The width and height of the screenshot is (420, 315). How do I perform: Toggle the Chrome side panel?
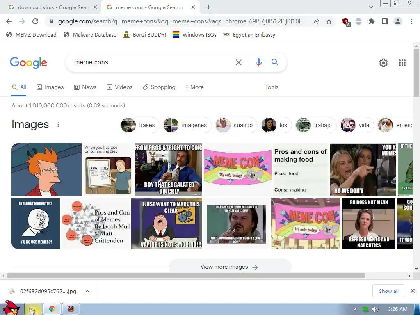pos(385,21)
